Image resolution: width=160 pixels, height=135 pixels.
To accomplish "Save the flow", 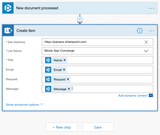I will pos(98,127).
